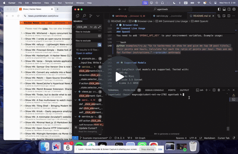Open changes compare icon in editor toolbar

coord(219,16)
